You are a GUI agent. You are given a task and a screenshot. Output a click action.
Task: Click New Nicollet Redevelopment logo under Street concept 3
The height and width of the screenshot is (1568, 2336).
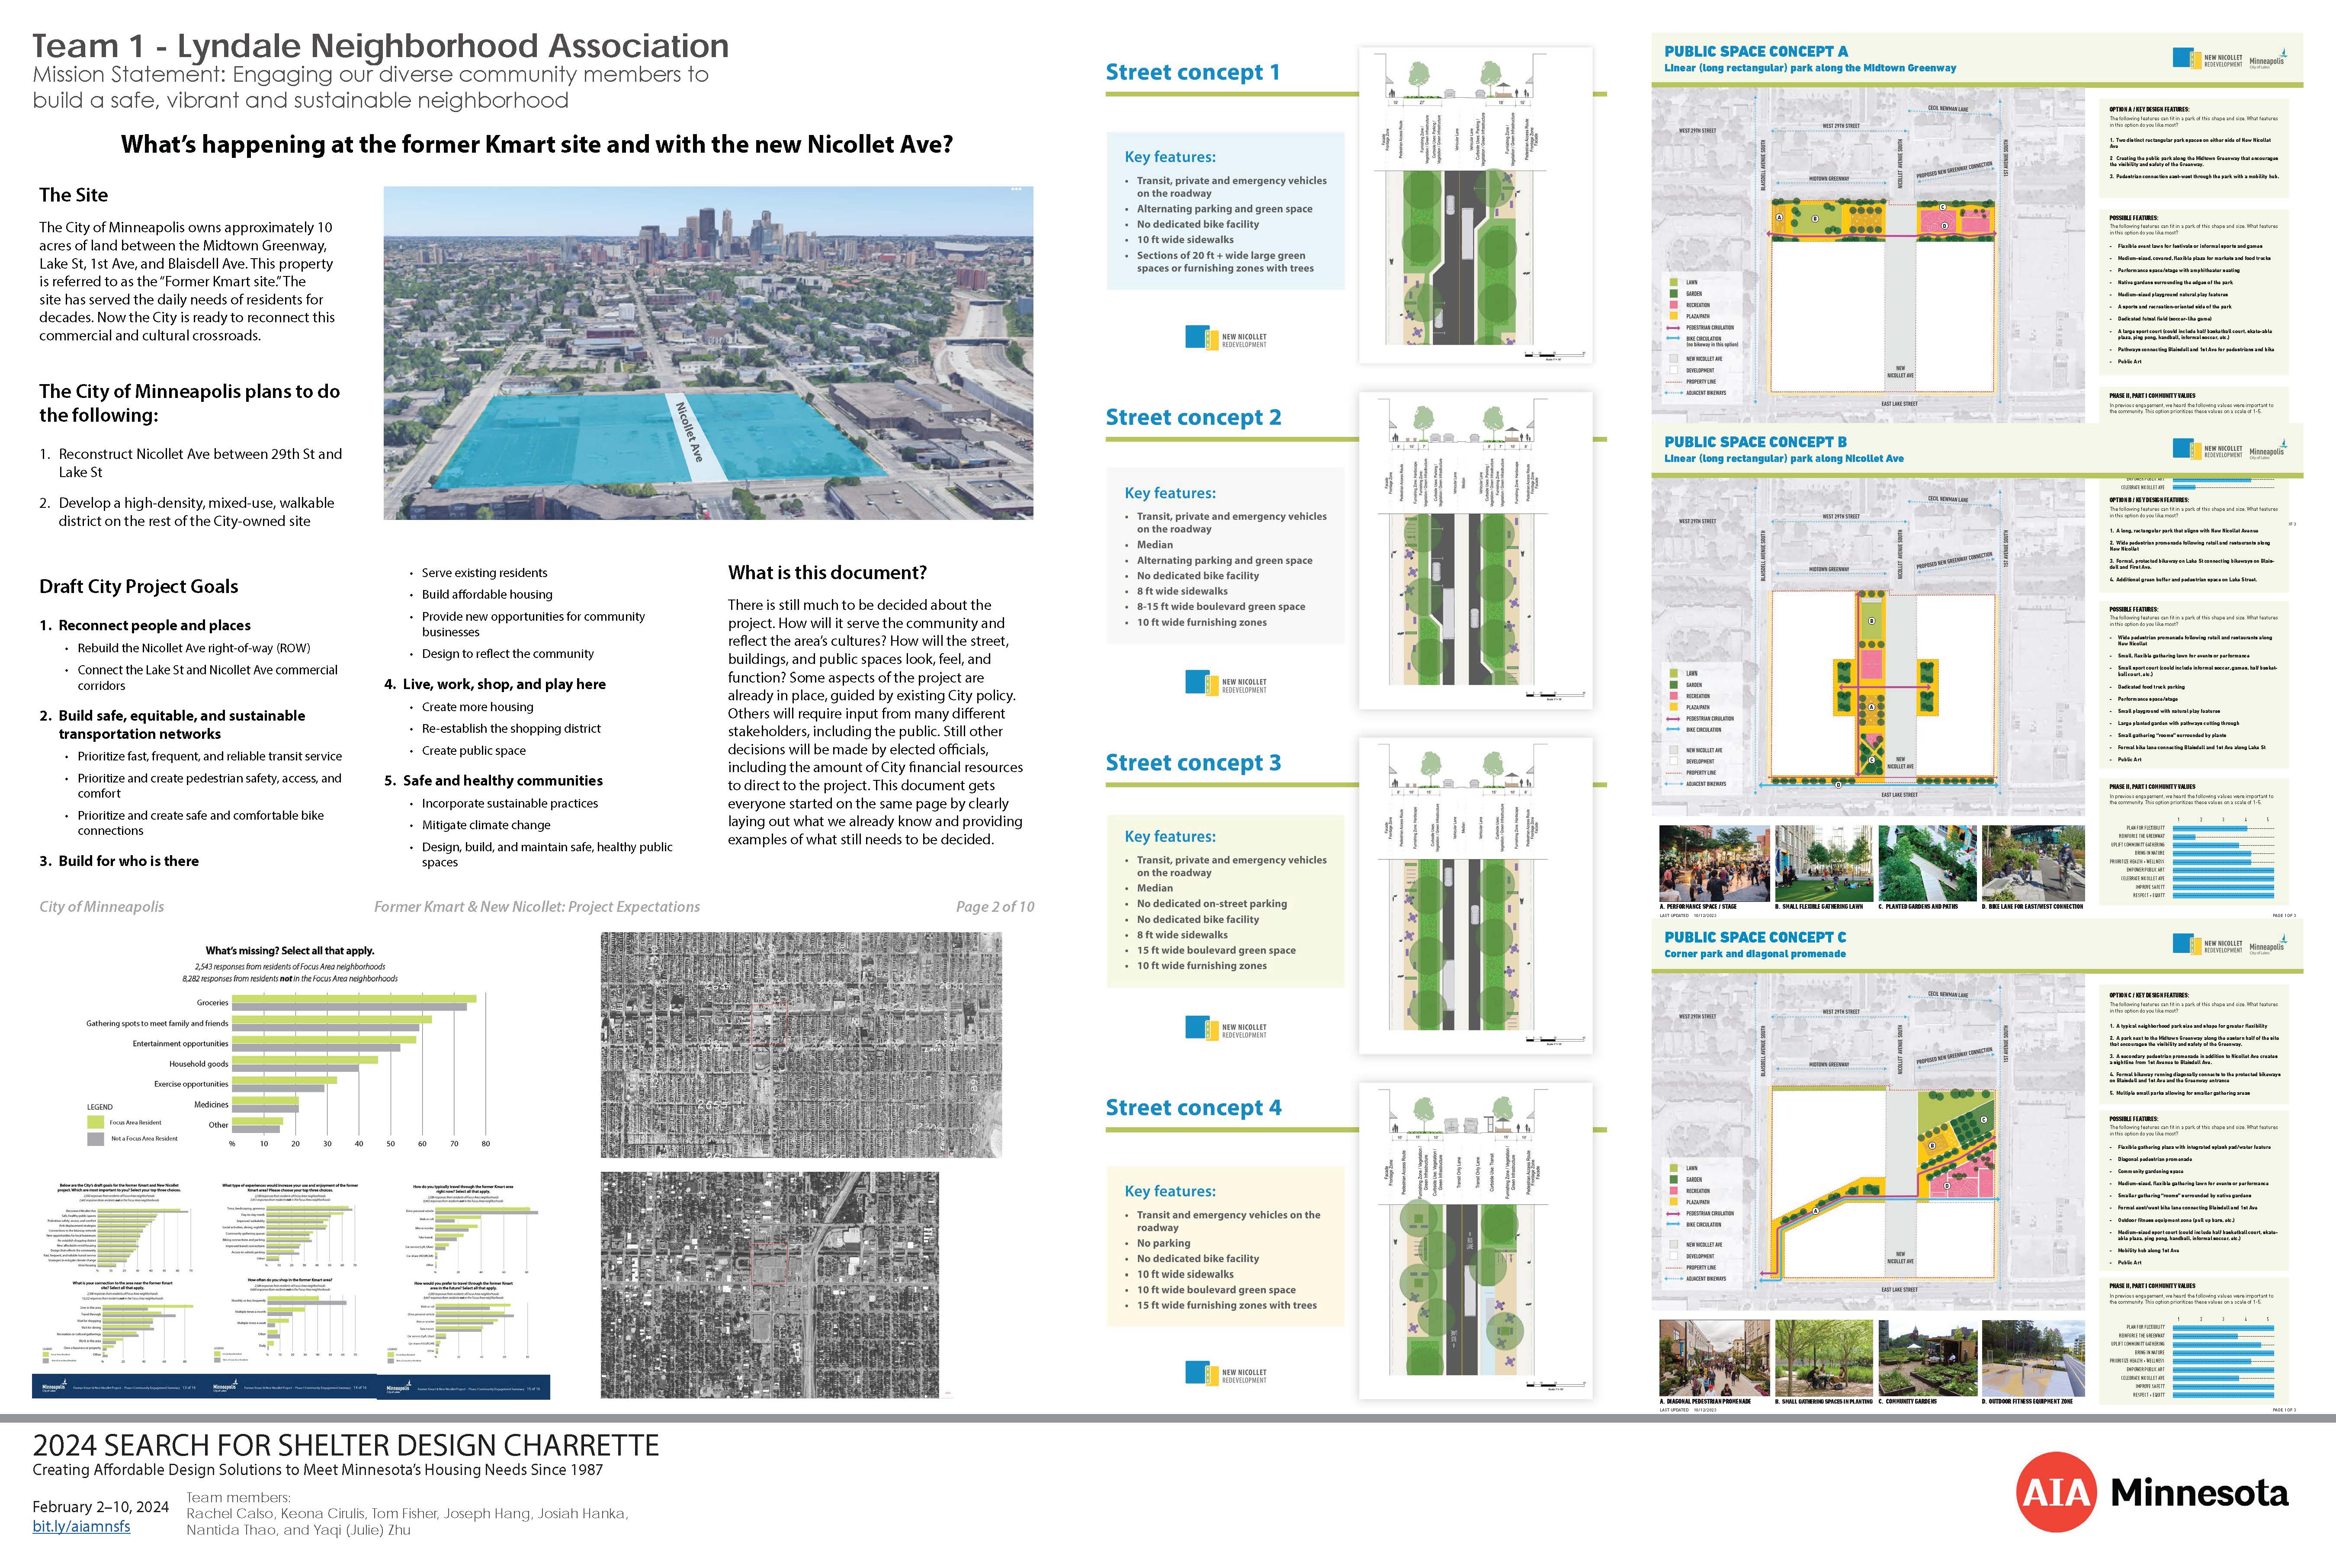tap(1226, 1028)
